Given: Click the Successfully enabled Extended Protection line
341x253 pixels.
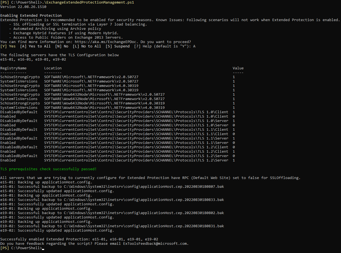Looking at the screenshot, I should coord(79,239).
